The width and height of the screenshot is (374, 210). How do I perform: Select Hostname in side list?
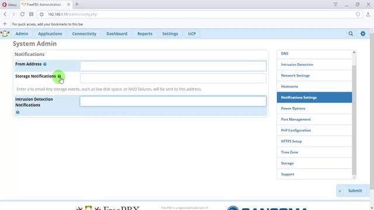pyautogui.click(x=314, y=86)
